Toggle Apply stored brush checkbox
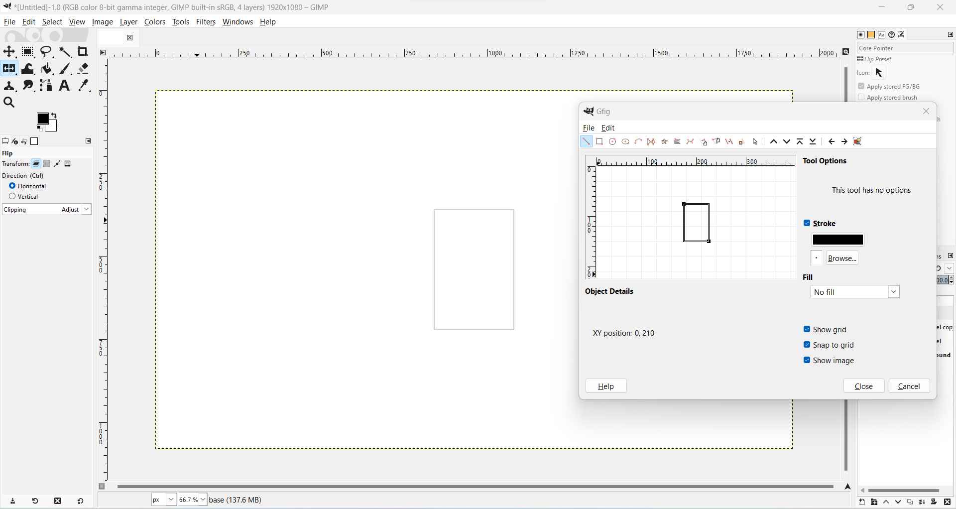956x509 pixels. (861, 98)
